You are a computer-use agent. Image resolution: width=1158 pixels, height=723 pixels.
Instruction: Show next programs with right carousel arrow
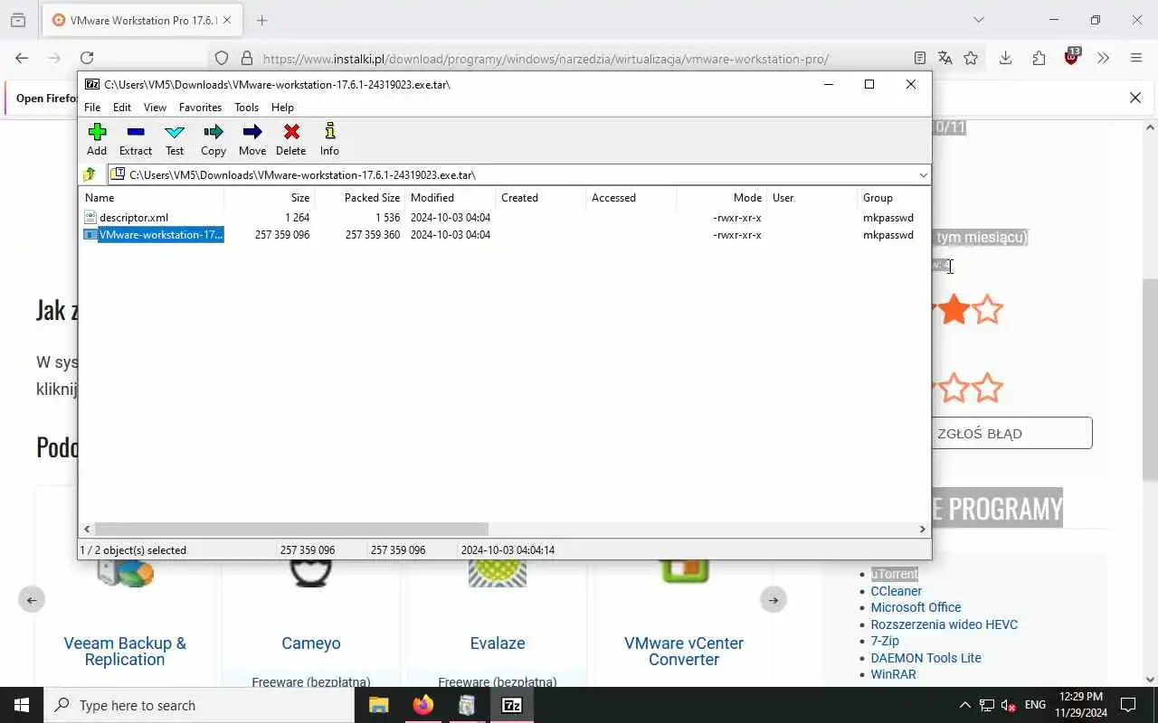coord(773,599)
